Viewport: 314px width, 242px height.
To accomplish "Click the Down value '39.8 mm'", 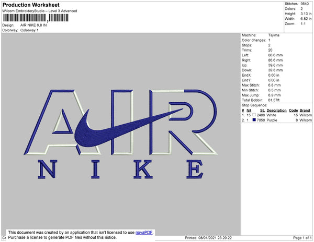I will (275, 70).
